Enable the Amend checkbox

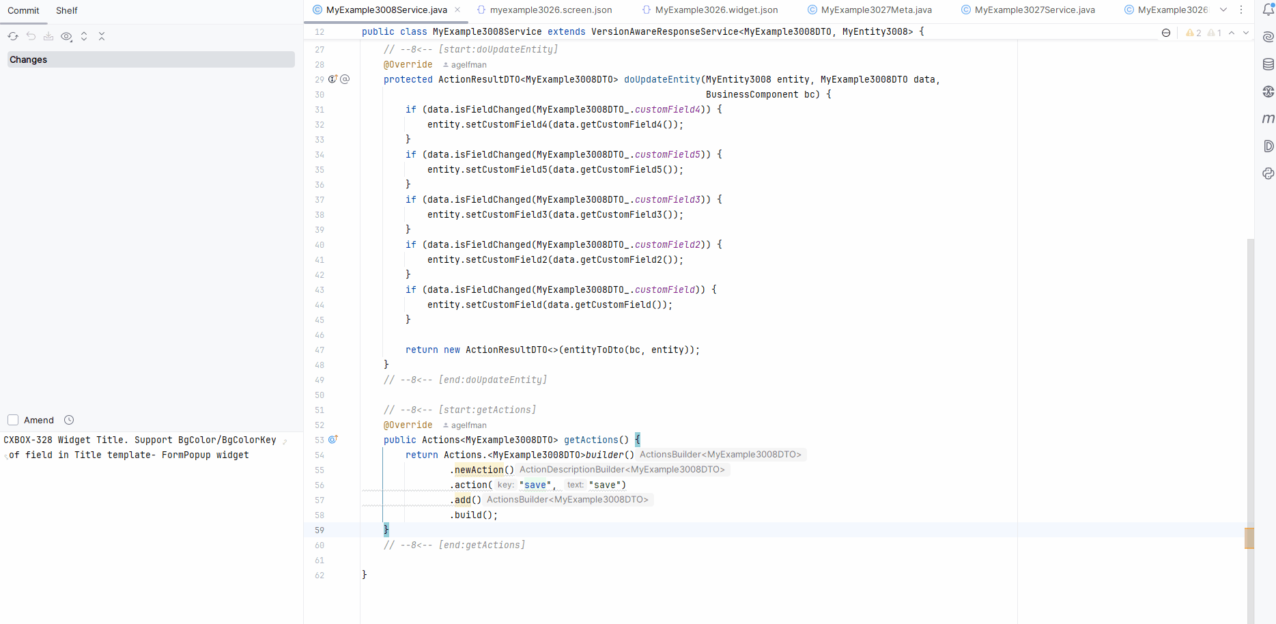click(12, 419)
